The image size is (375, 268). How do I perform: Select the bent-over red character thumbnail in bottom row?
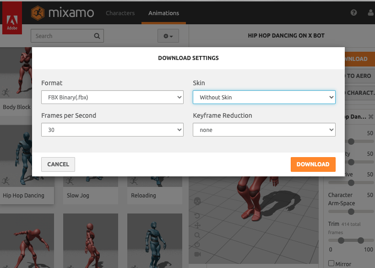(x=27, y=241)
